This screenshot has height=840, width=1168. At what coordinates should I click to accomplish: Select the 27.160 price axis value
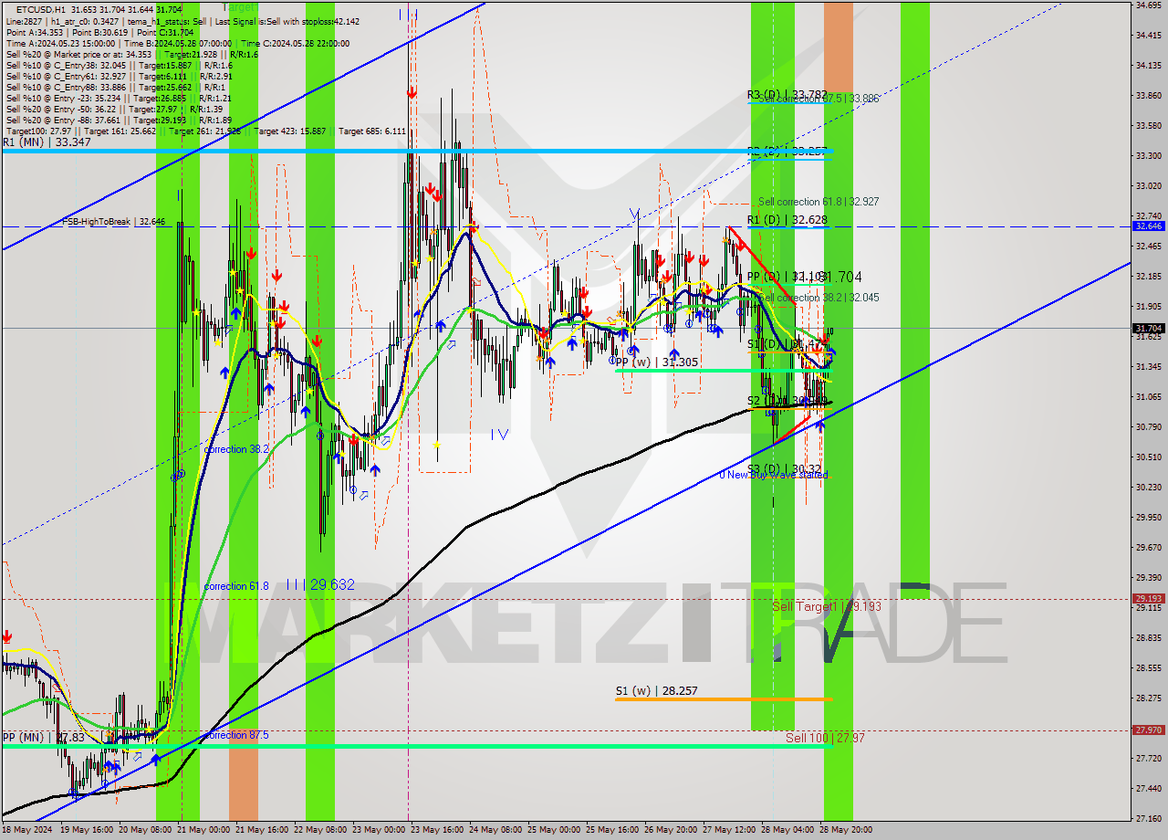coord(1148,818)
